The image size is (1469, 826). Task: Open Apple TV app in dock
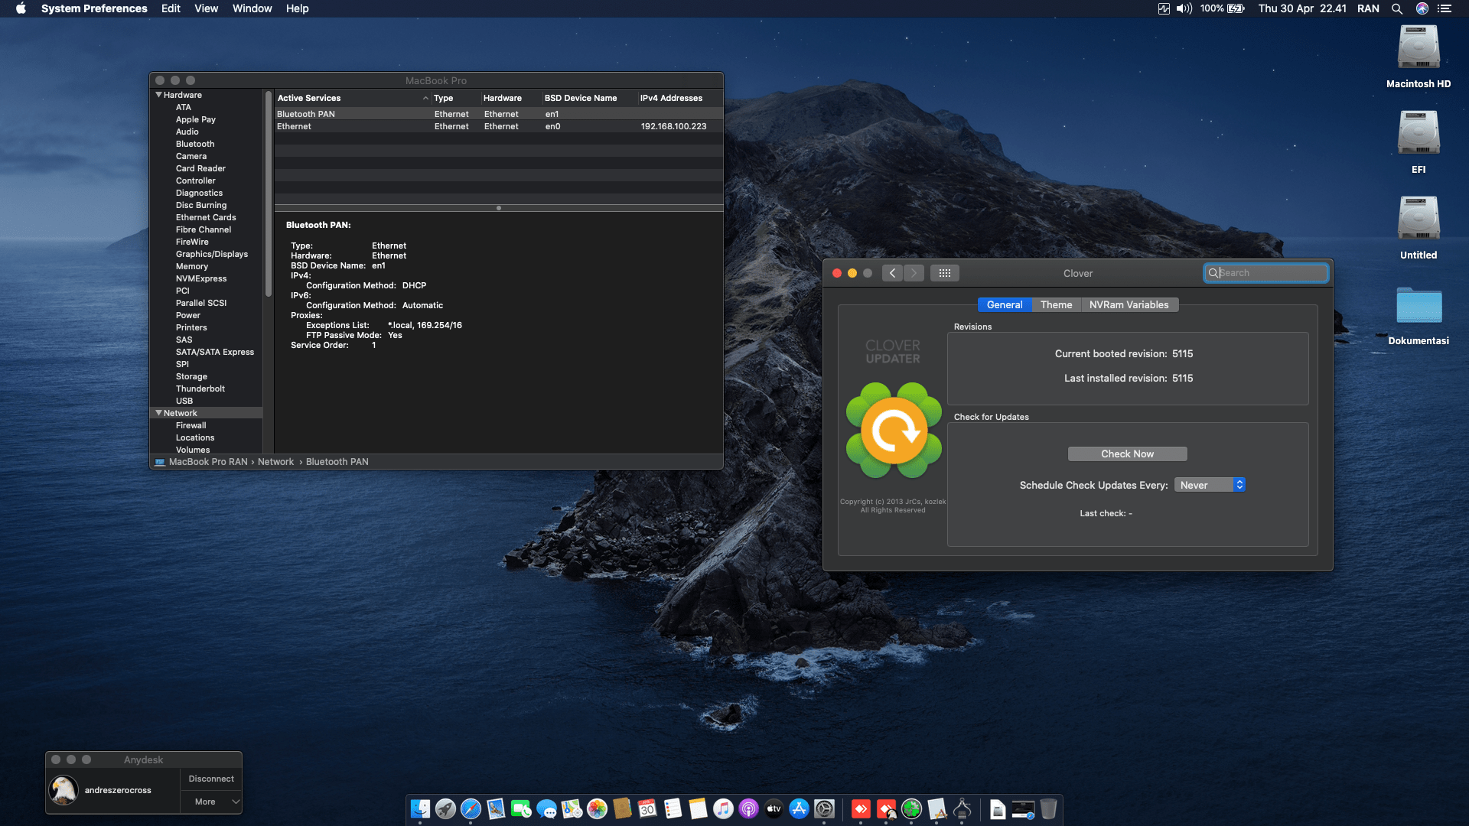click(x=774, y=808)
